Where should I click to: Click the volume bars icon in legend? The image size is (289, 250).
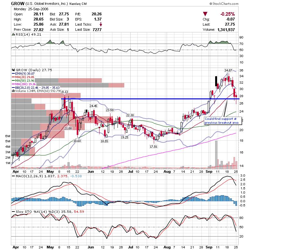click(x=13, y=91)
